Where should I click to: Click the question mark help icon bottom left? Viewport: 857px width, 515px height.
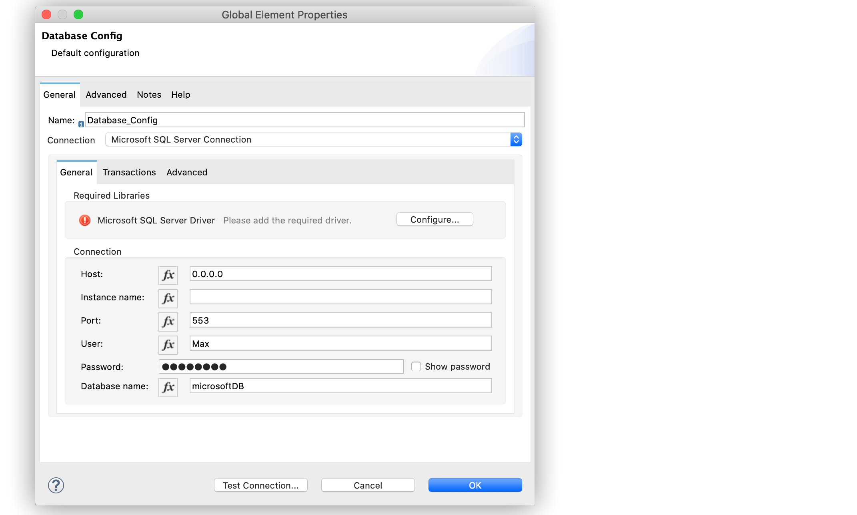(56, 485)
